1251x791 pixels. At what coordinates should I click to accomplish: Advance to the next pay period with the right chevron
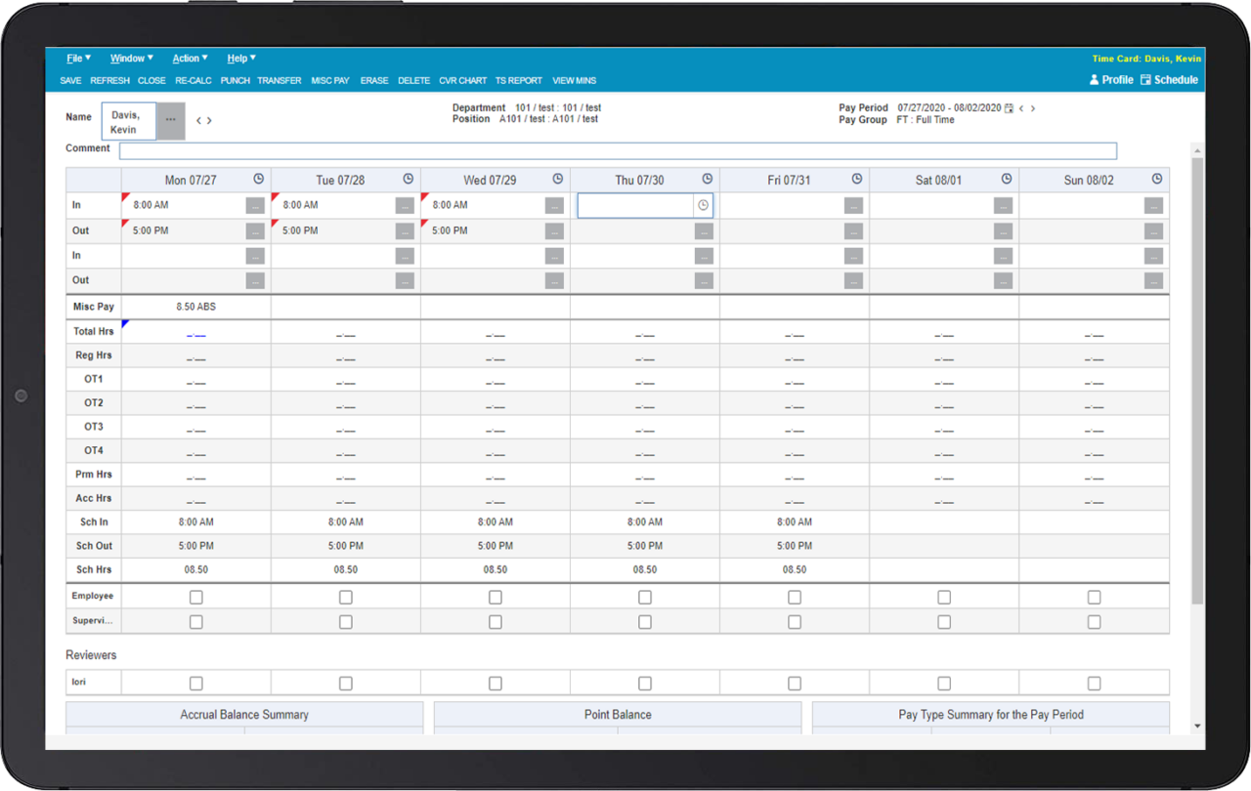coord(1034,108)
